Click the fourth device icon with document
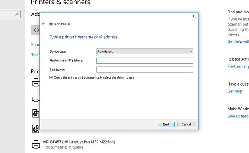Viewport: 249px width, 153px height. coord(36,129)
